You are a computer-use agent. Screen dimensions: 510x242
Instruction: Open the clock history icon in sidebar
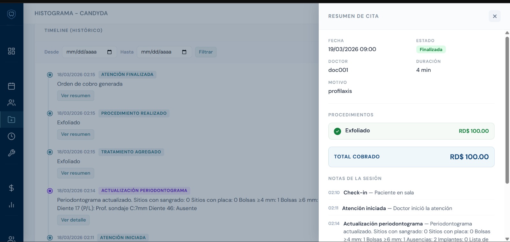pos(11,136)
